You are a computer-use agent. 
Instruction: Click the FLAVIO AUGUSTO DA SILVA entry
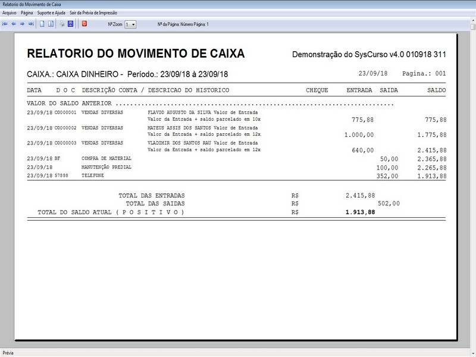tap(203, 112)
